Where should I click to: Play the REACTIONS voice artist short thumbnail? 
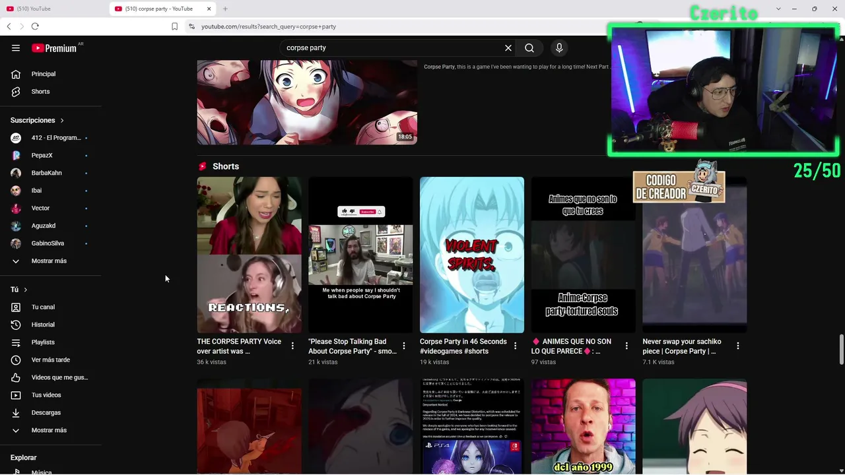(x=249, y=255)
